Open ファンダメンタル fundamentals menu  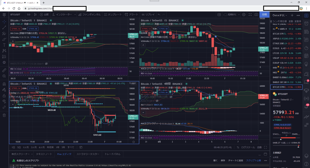(x=89, y=15)
